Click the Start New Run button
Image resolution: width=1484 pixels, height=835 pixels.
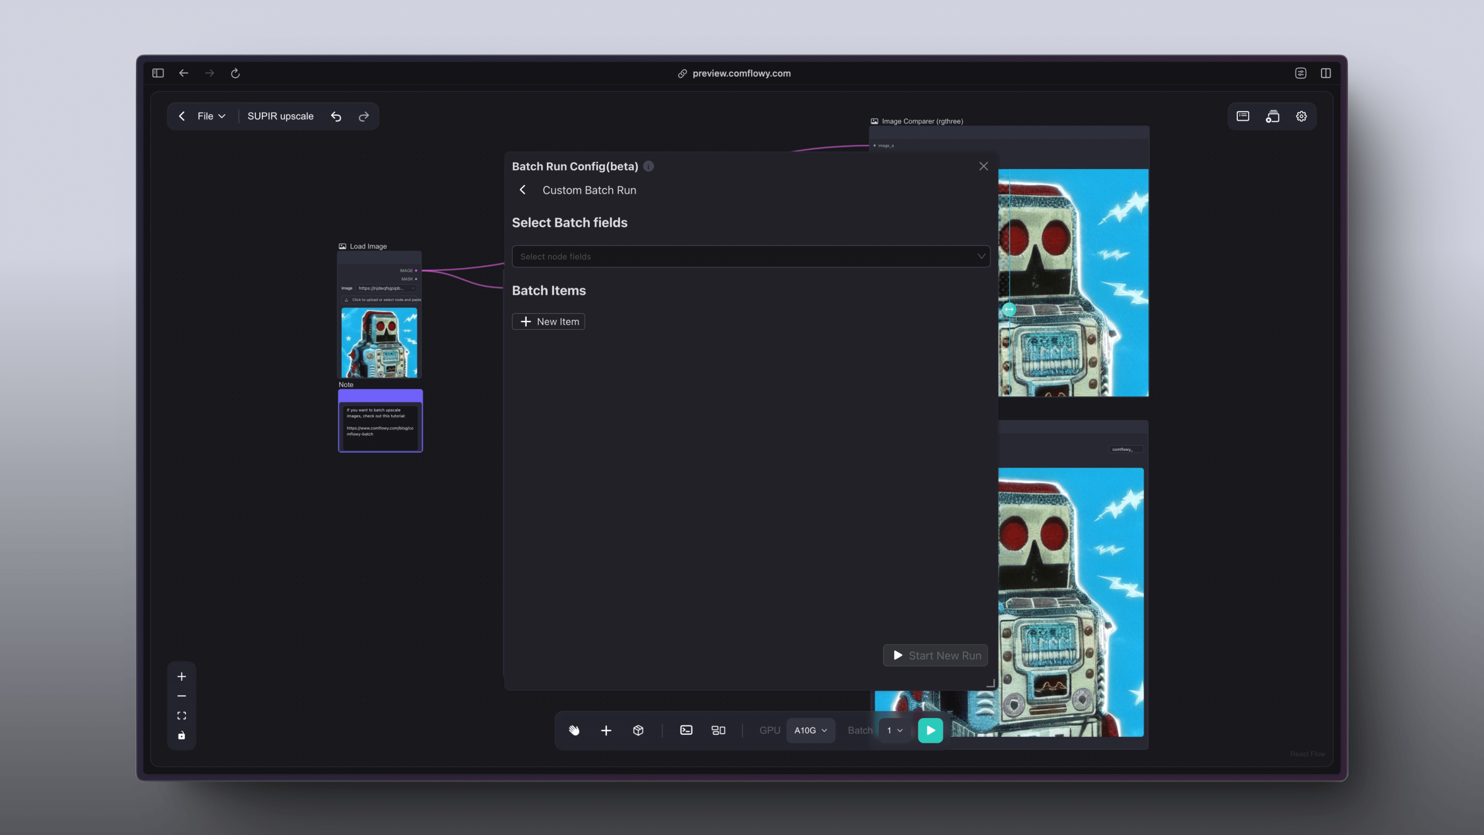pos(936,655)
